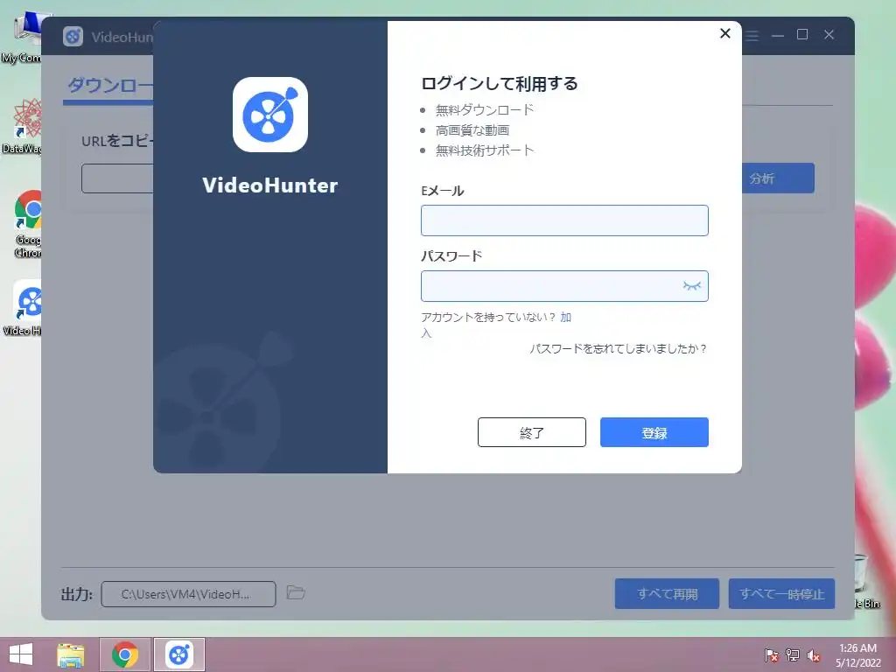Click すべて一時停止 button

[x=781, y=594]
